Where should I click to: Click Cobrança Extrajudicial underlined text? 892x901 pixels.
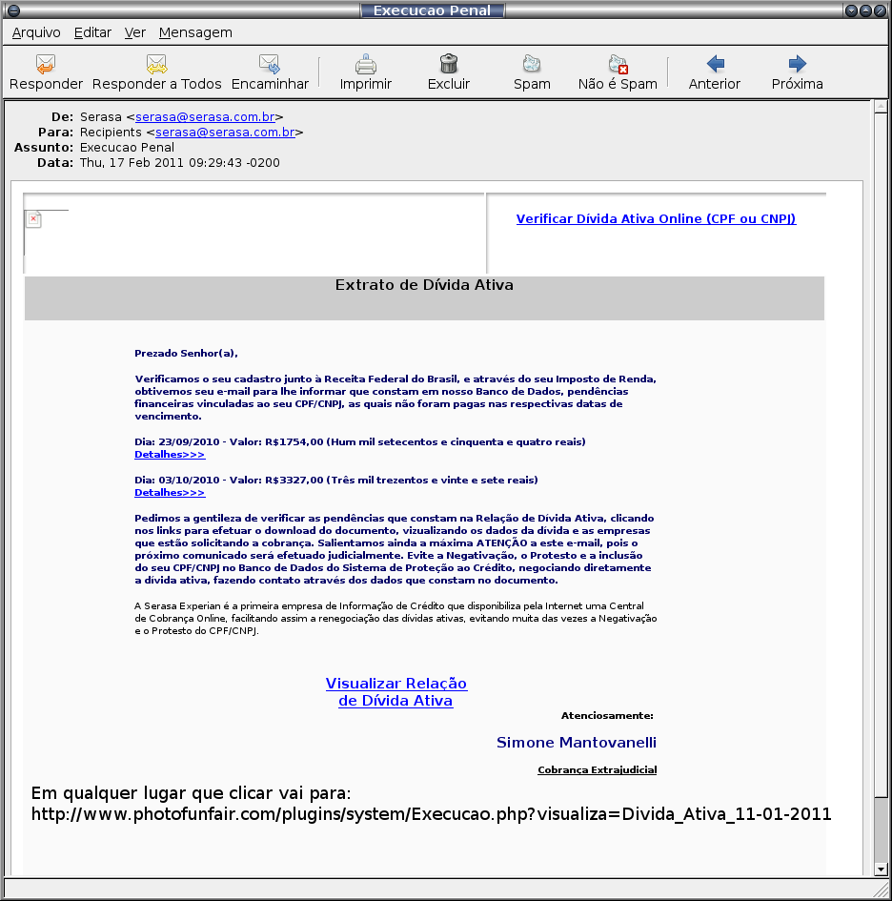coord(597,770)
